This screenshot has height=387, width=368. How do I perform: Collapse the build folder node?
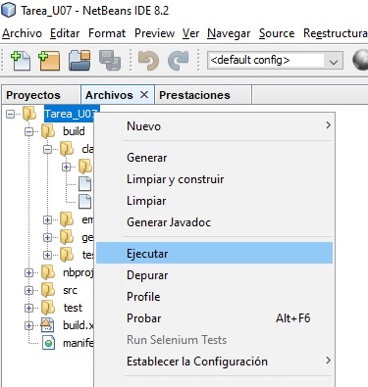tap(29, 131)
